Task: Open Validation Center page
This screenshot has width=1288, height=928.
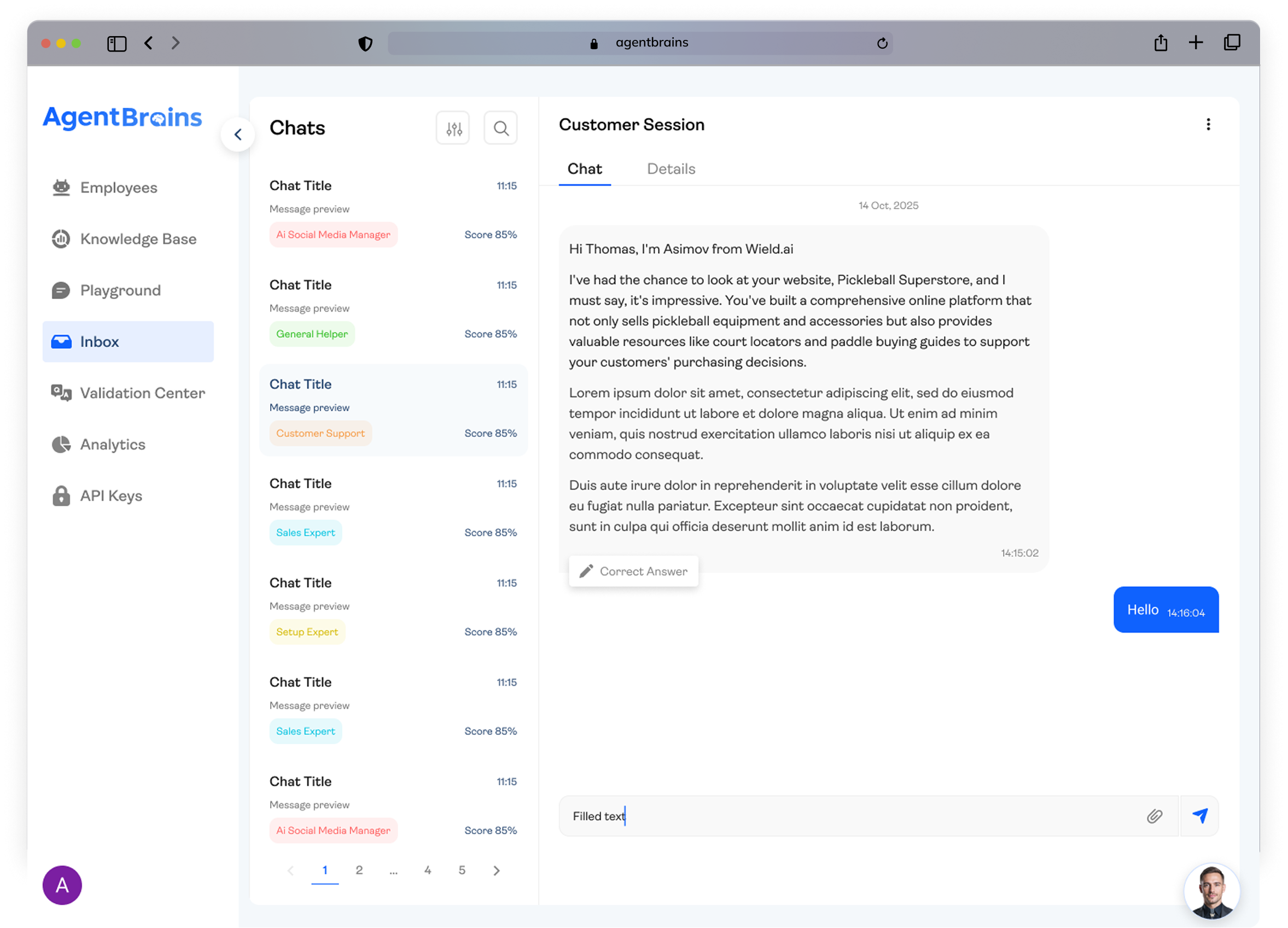Action: [142, 393]
